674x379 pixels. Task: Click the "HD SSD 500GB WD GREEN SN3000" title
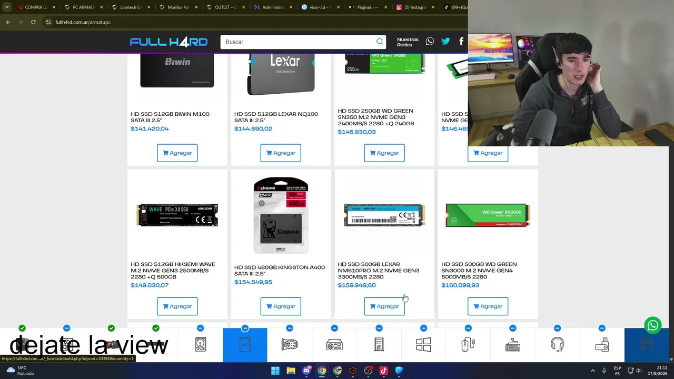tap(479, 270)
